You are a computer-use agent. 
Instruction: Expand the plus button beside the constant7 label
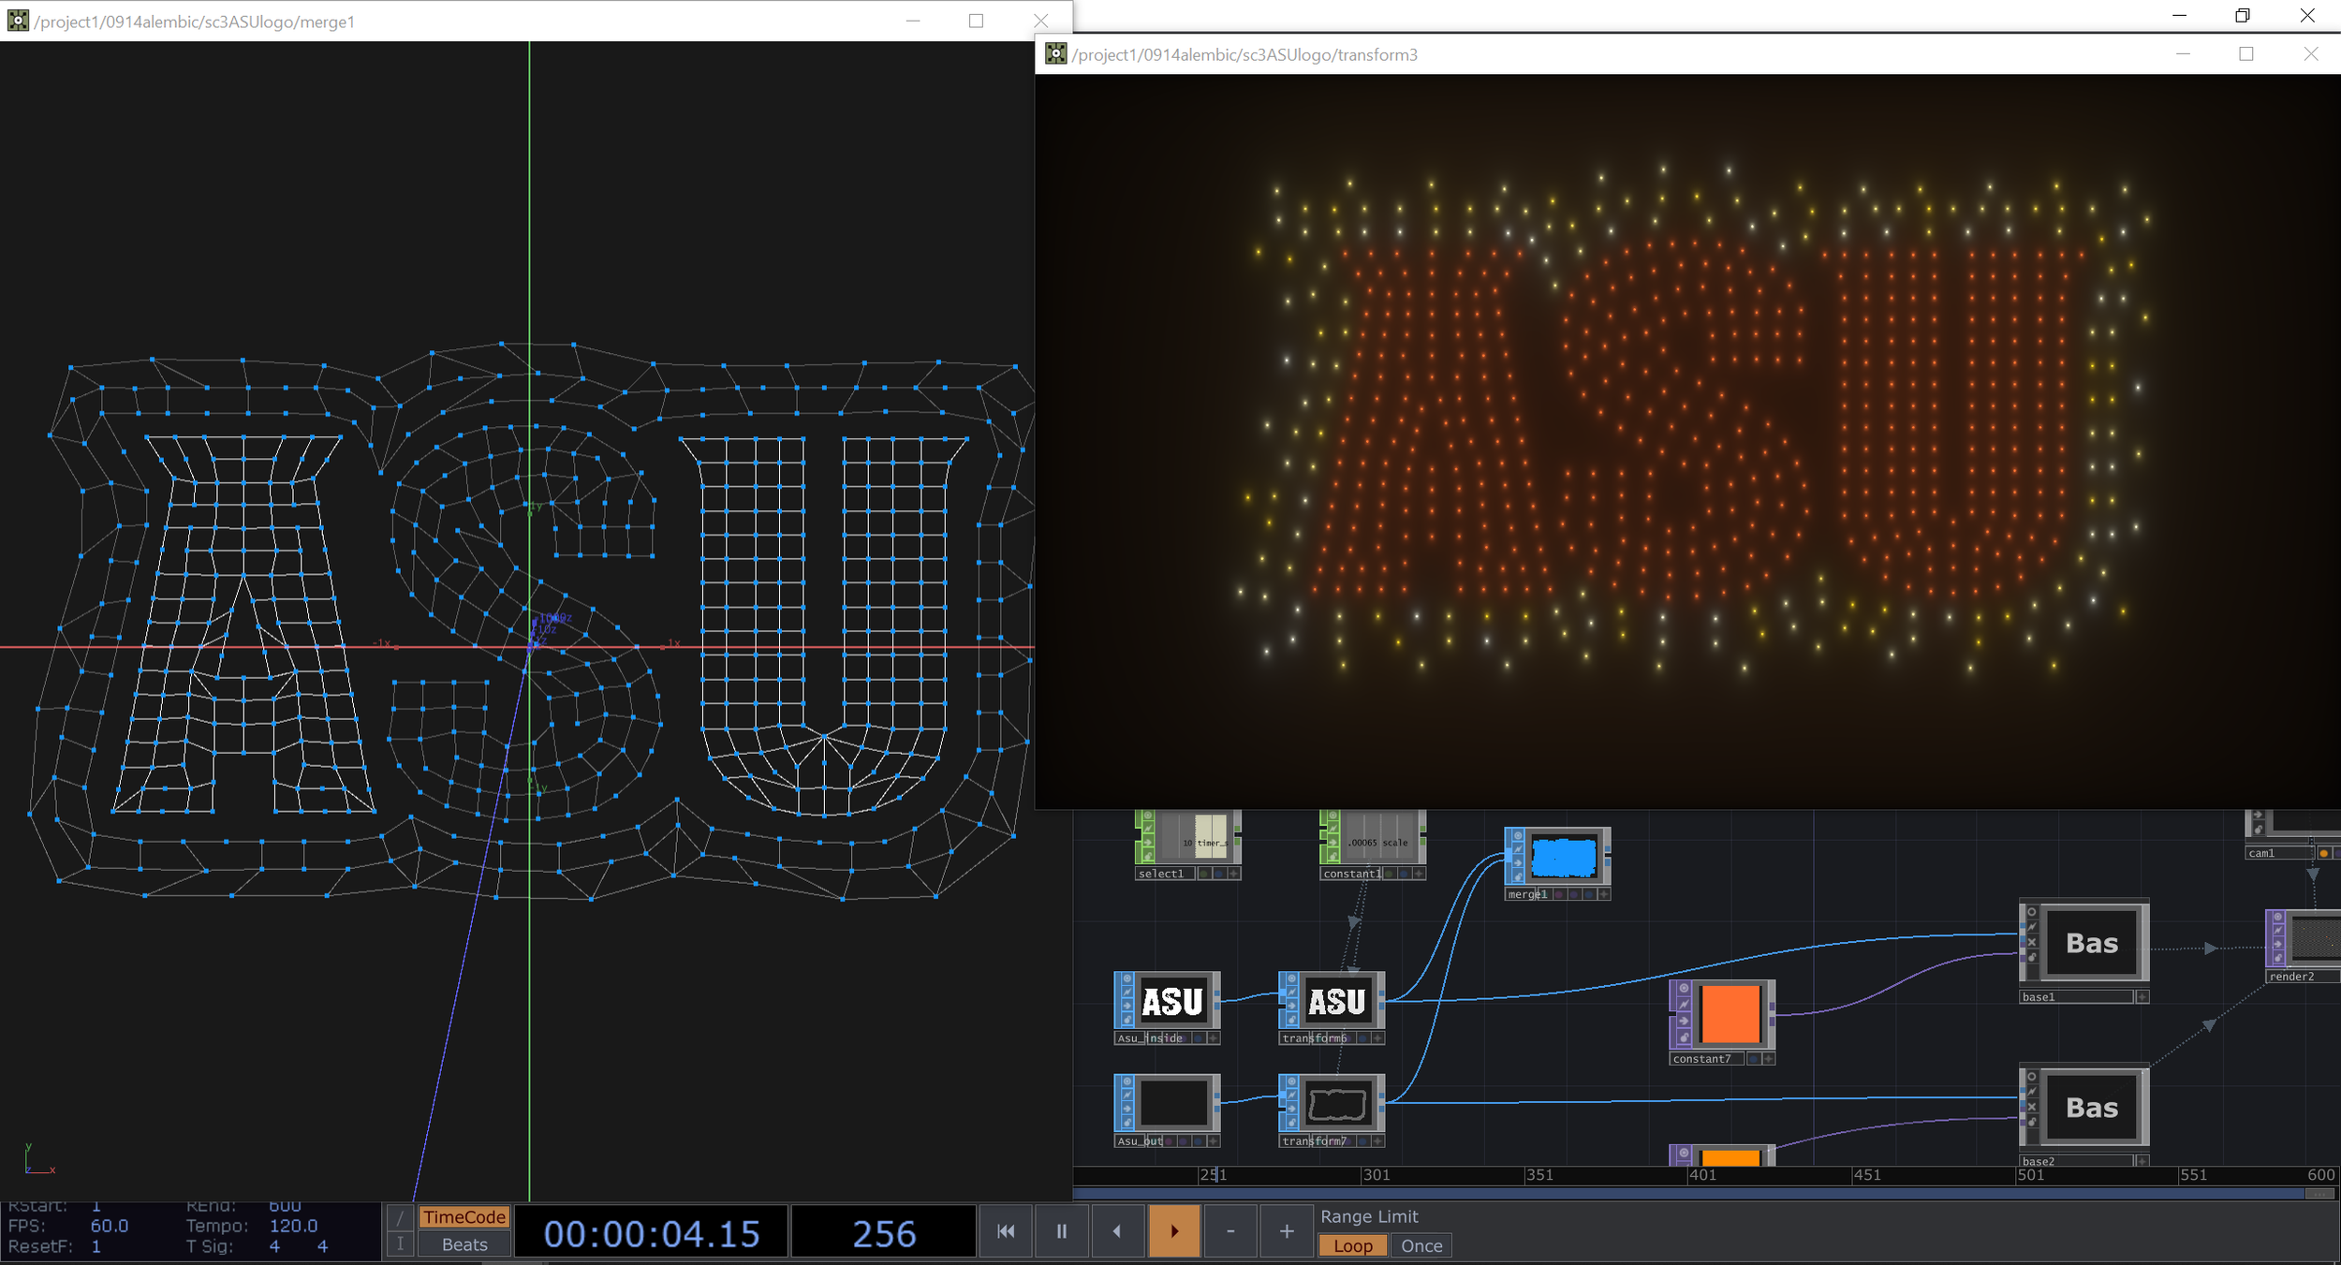click(x=1767, y=1059)
